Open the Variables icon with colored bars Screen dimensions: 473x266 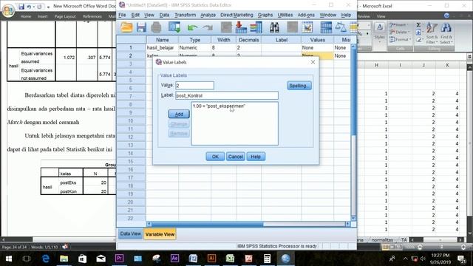[x=256, y=27]
